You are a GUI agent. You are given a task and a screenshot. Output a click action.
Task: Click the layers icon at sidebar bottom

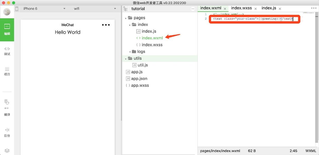(7, 151)
